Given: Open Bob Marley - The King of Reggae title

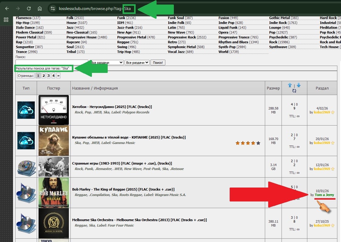Looking at the screenshot, I should 123,189.
